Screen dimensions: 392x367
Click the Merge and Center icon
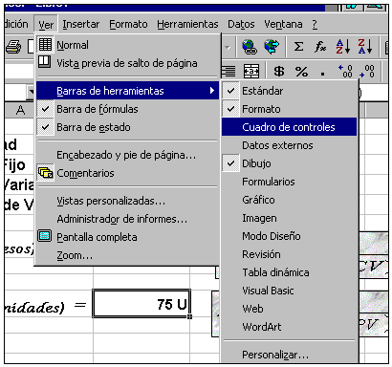pyautogui.click(x=251, y=71)
